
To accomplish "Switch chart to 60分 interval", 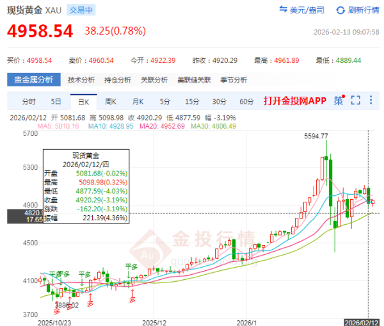I will [x=246, y=101].
